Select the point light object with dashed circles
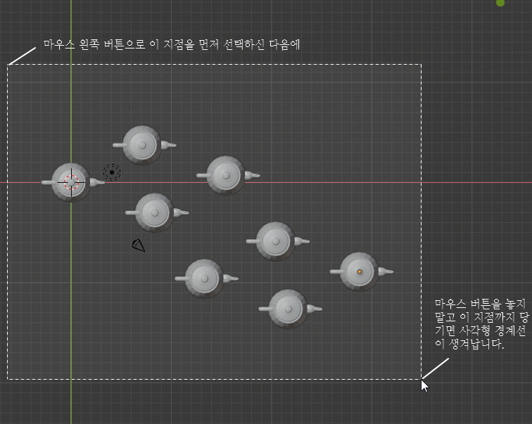This screenshot has width=532, height=424. click(x=112, y=172)
